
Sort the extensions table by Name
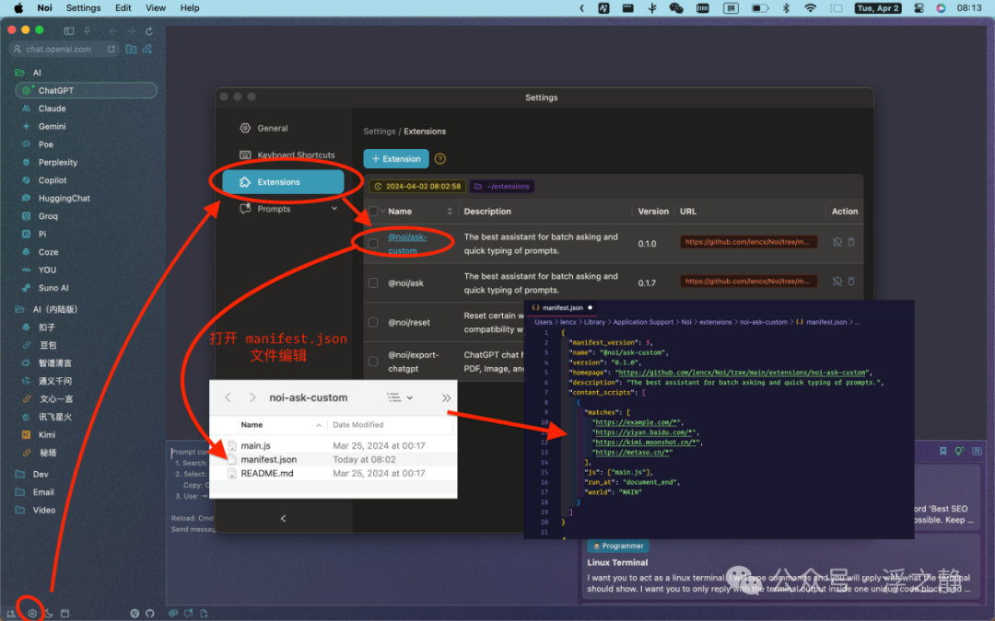450,211
